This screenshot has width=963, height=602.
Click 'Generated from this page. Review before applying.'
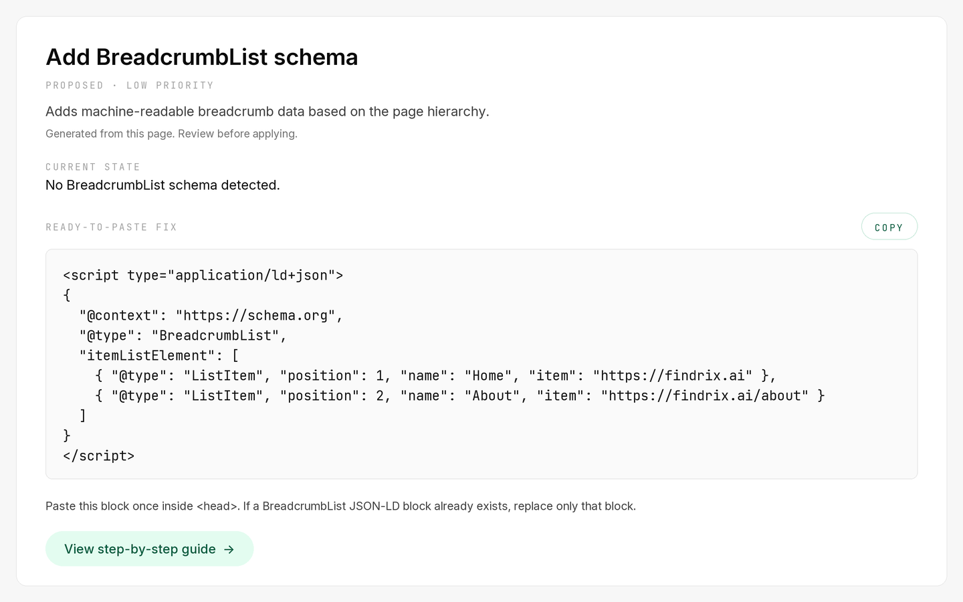pos(171,134)
